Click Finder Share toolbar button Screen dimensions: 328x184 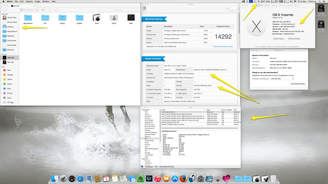(50, 10)
